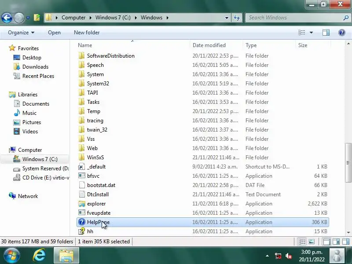Click Windows Explorer taskbar button
The width and height of the screenshot is (352, 264).
click(66, 256)
